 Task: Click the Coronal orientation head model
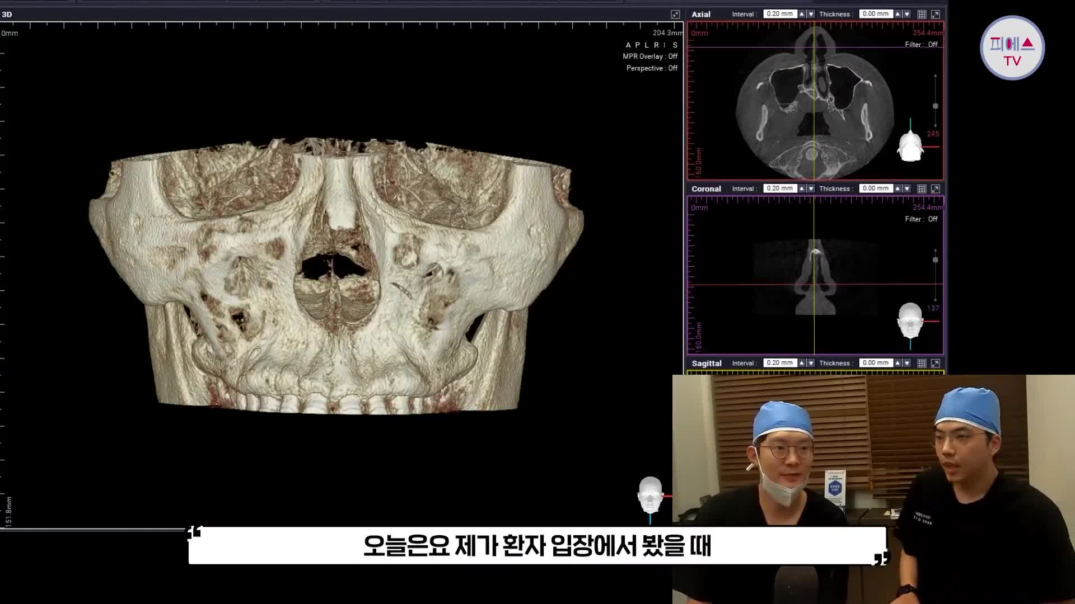pos(910,320)
